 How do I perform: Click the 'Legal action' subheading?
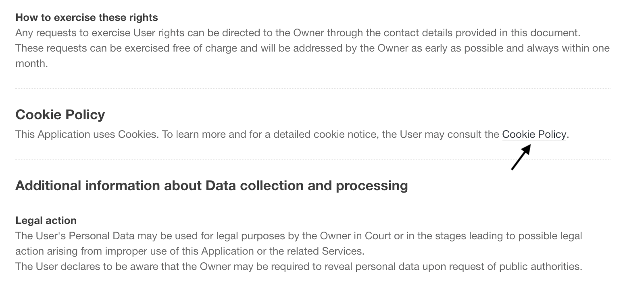click(46, 221)
